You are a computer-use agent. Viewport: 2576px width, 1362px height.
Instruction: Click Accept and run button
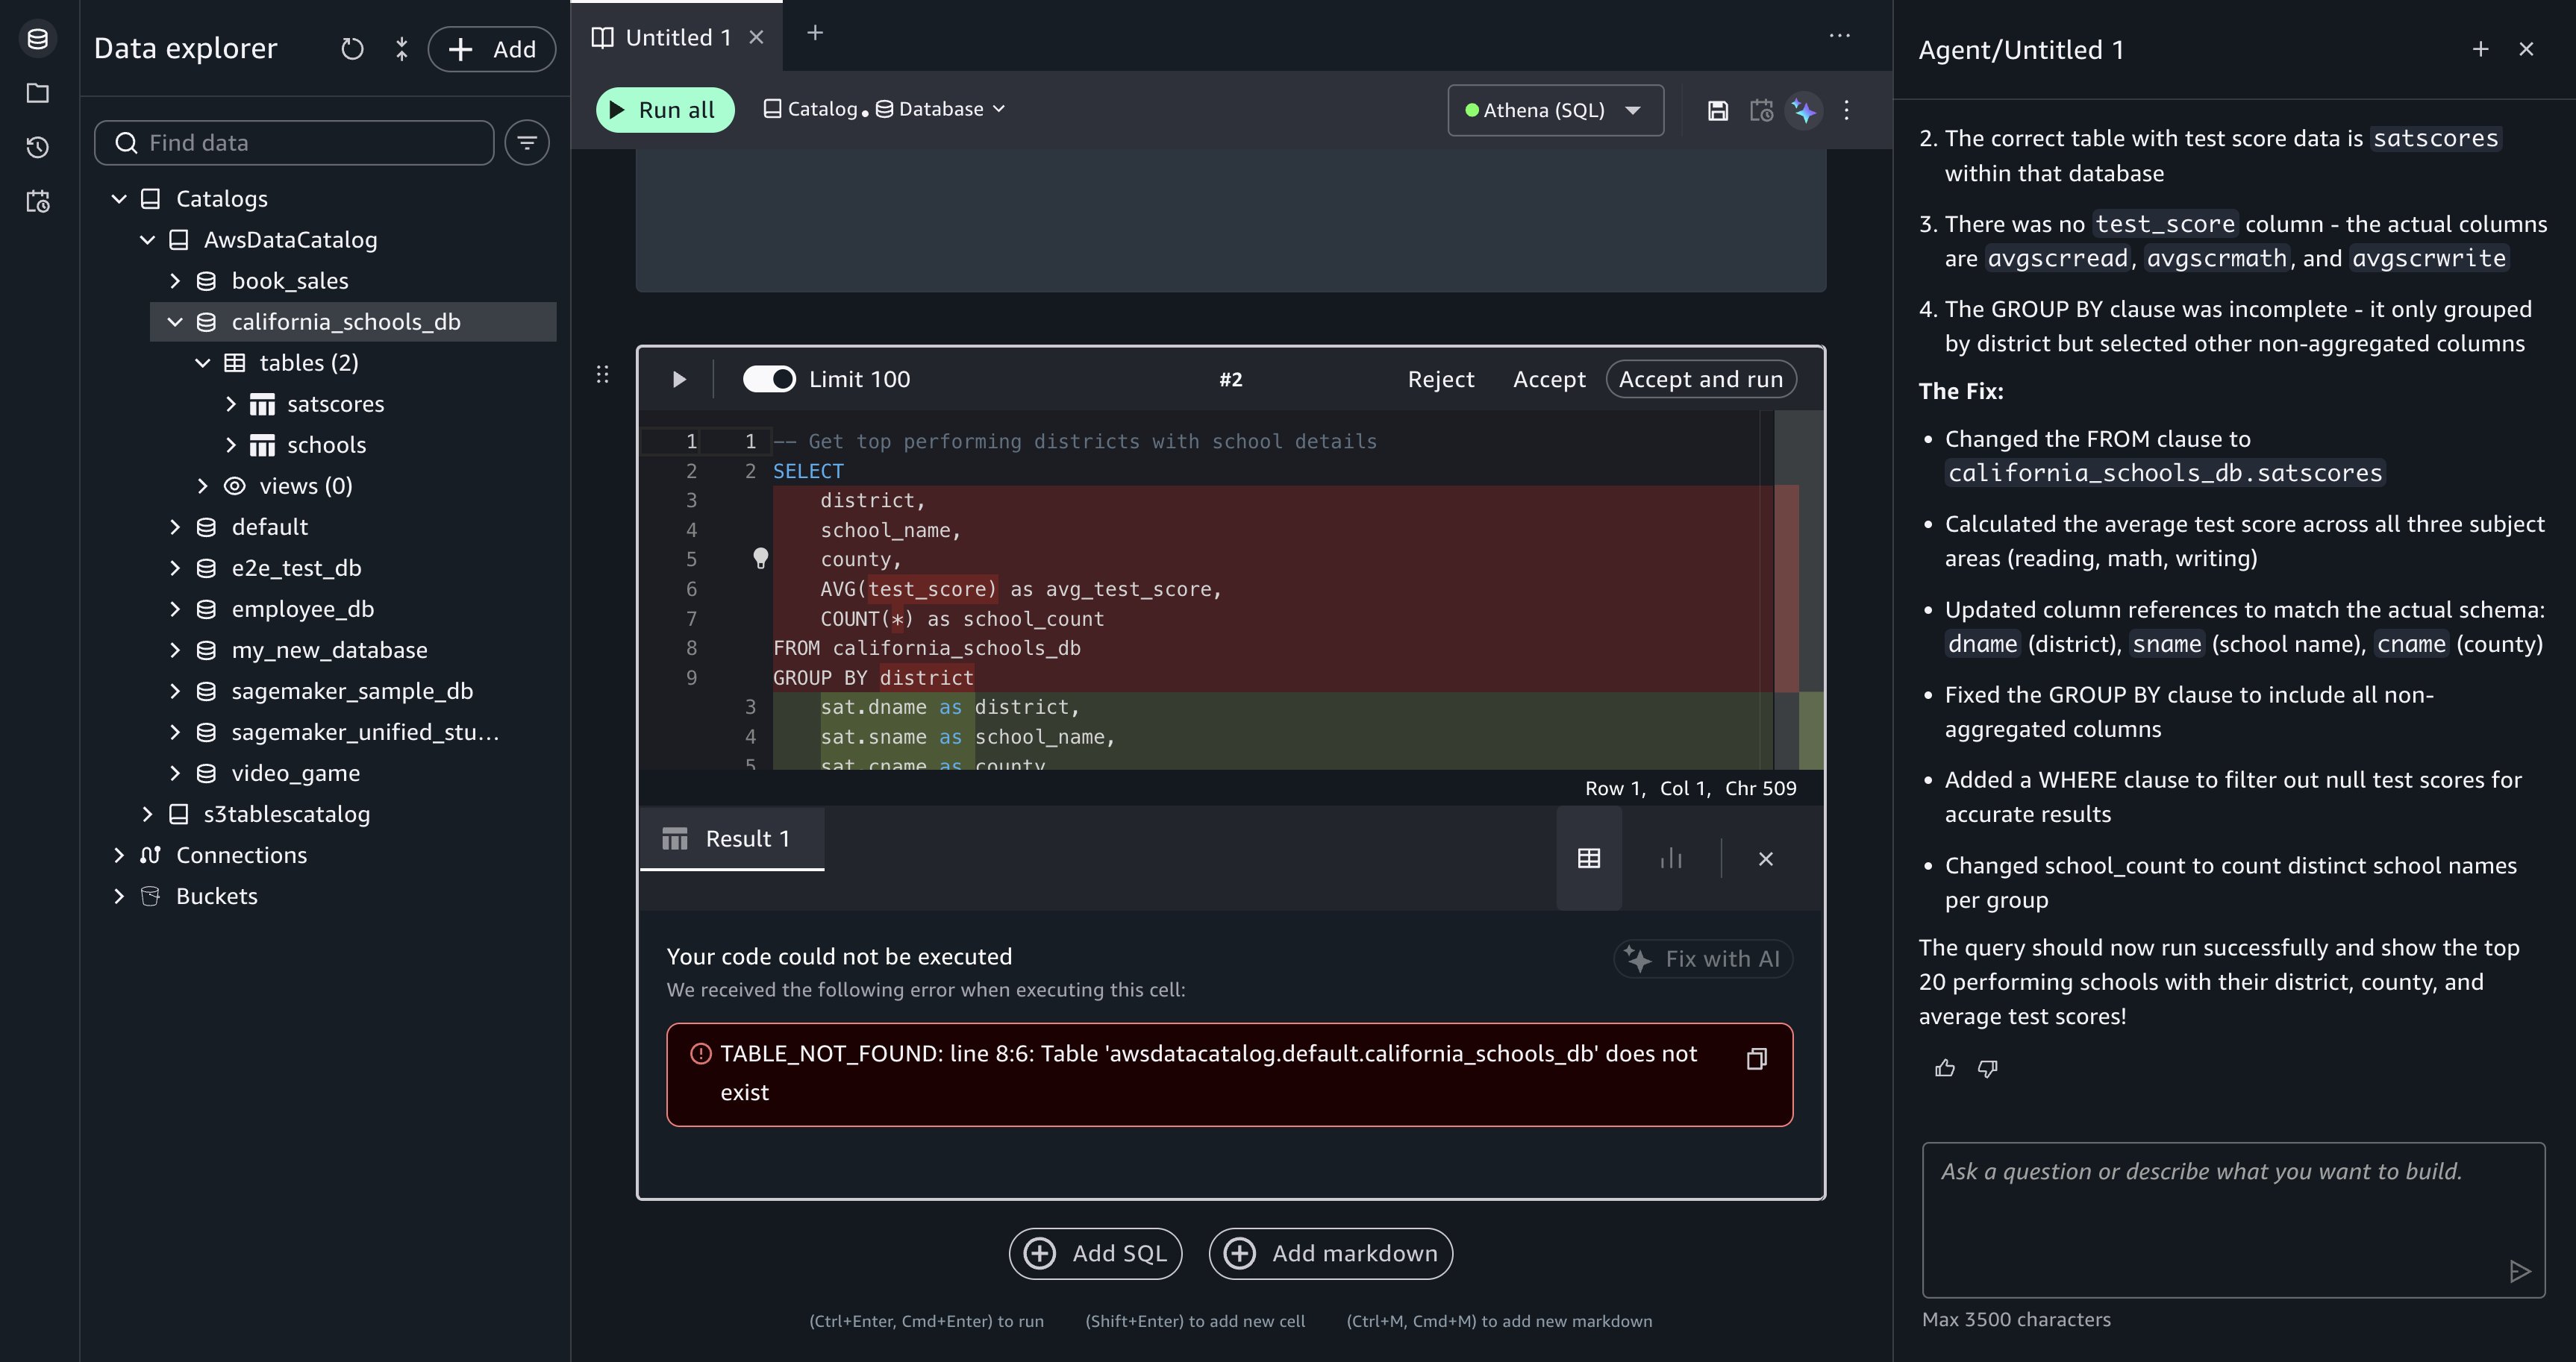(x=1701, y=379)
